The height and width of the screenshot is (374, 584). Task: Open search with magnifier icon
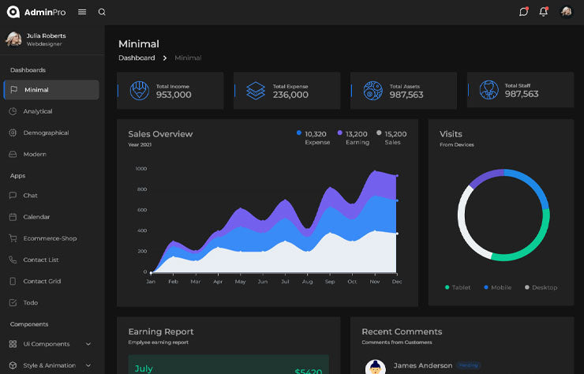point(102,12)
